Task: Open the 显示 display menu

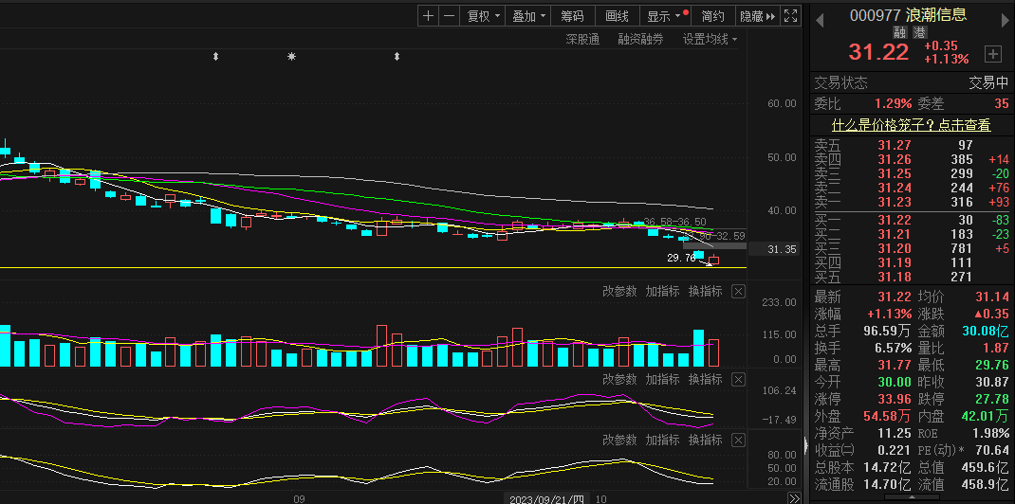Action: point(664,16)
